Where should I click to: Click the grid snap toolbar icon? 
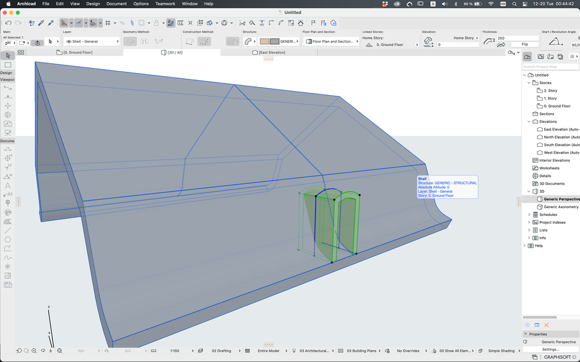pyautogui.click(x=108, y=23)
